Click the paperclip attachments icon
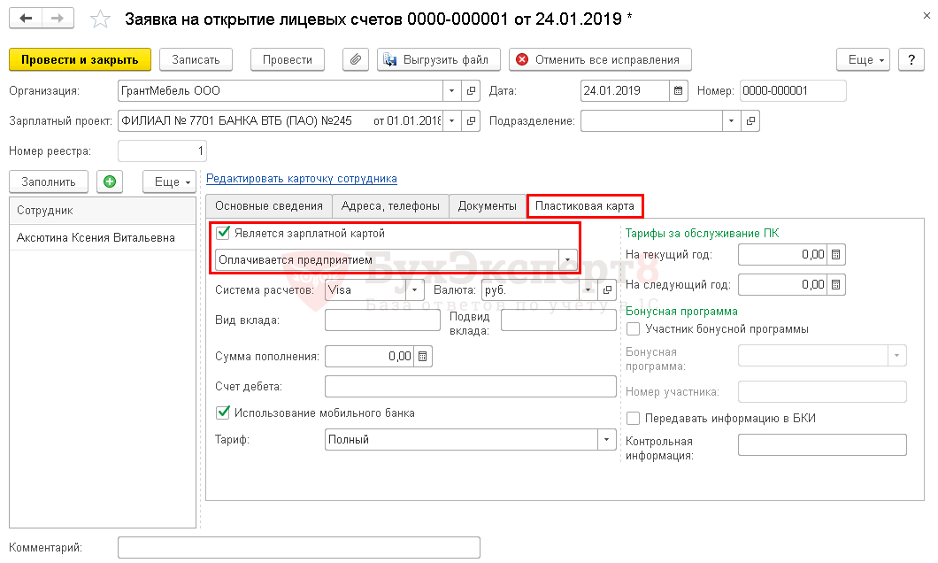Image resolution: width=938 pixels, height=563 pixels. coord(356,59)
